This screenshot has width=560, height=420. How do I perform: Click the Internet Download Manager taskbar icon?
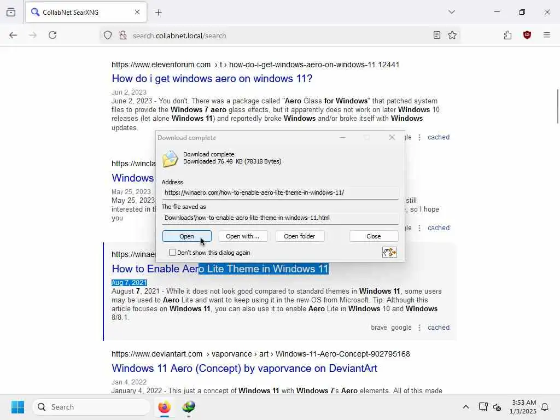click(188, 407)
